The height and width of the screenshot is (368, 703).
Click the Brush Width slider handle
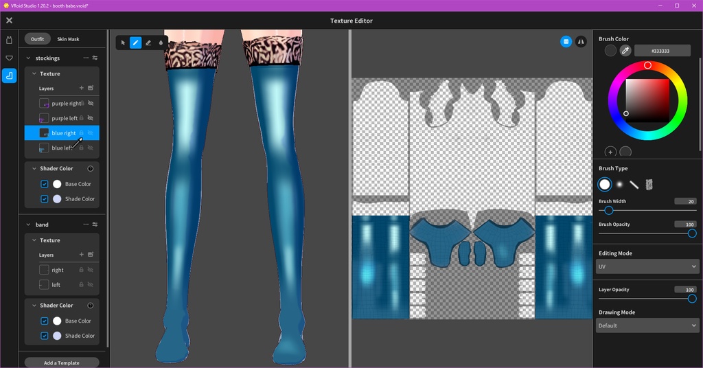pos(608,210)
